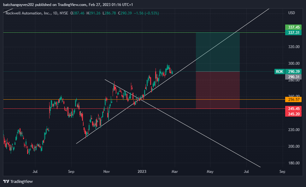306x187 pixels.
Task: Click the Rockwell Automation, Inc. symbol title
Action: pos(28,13)
